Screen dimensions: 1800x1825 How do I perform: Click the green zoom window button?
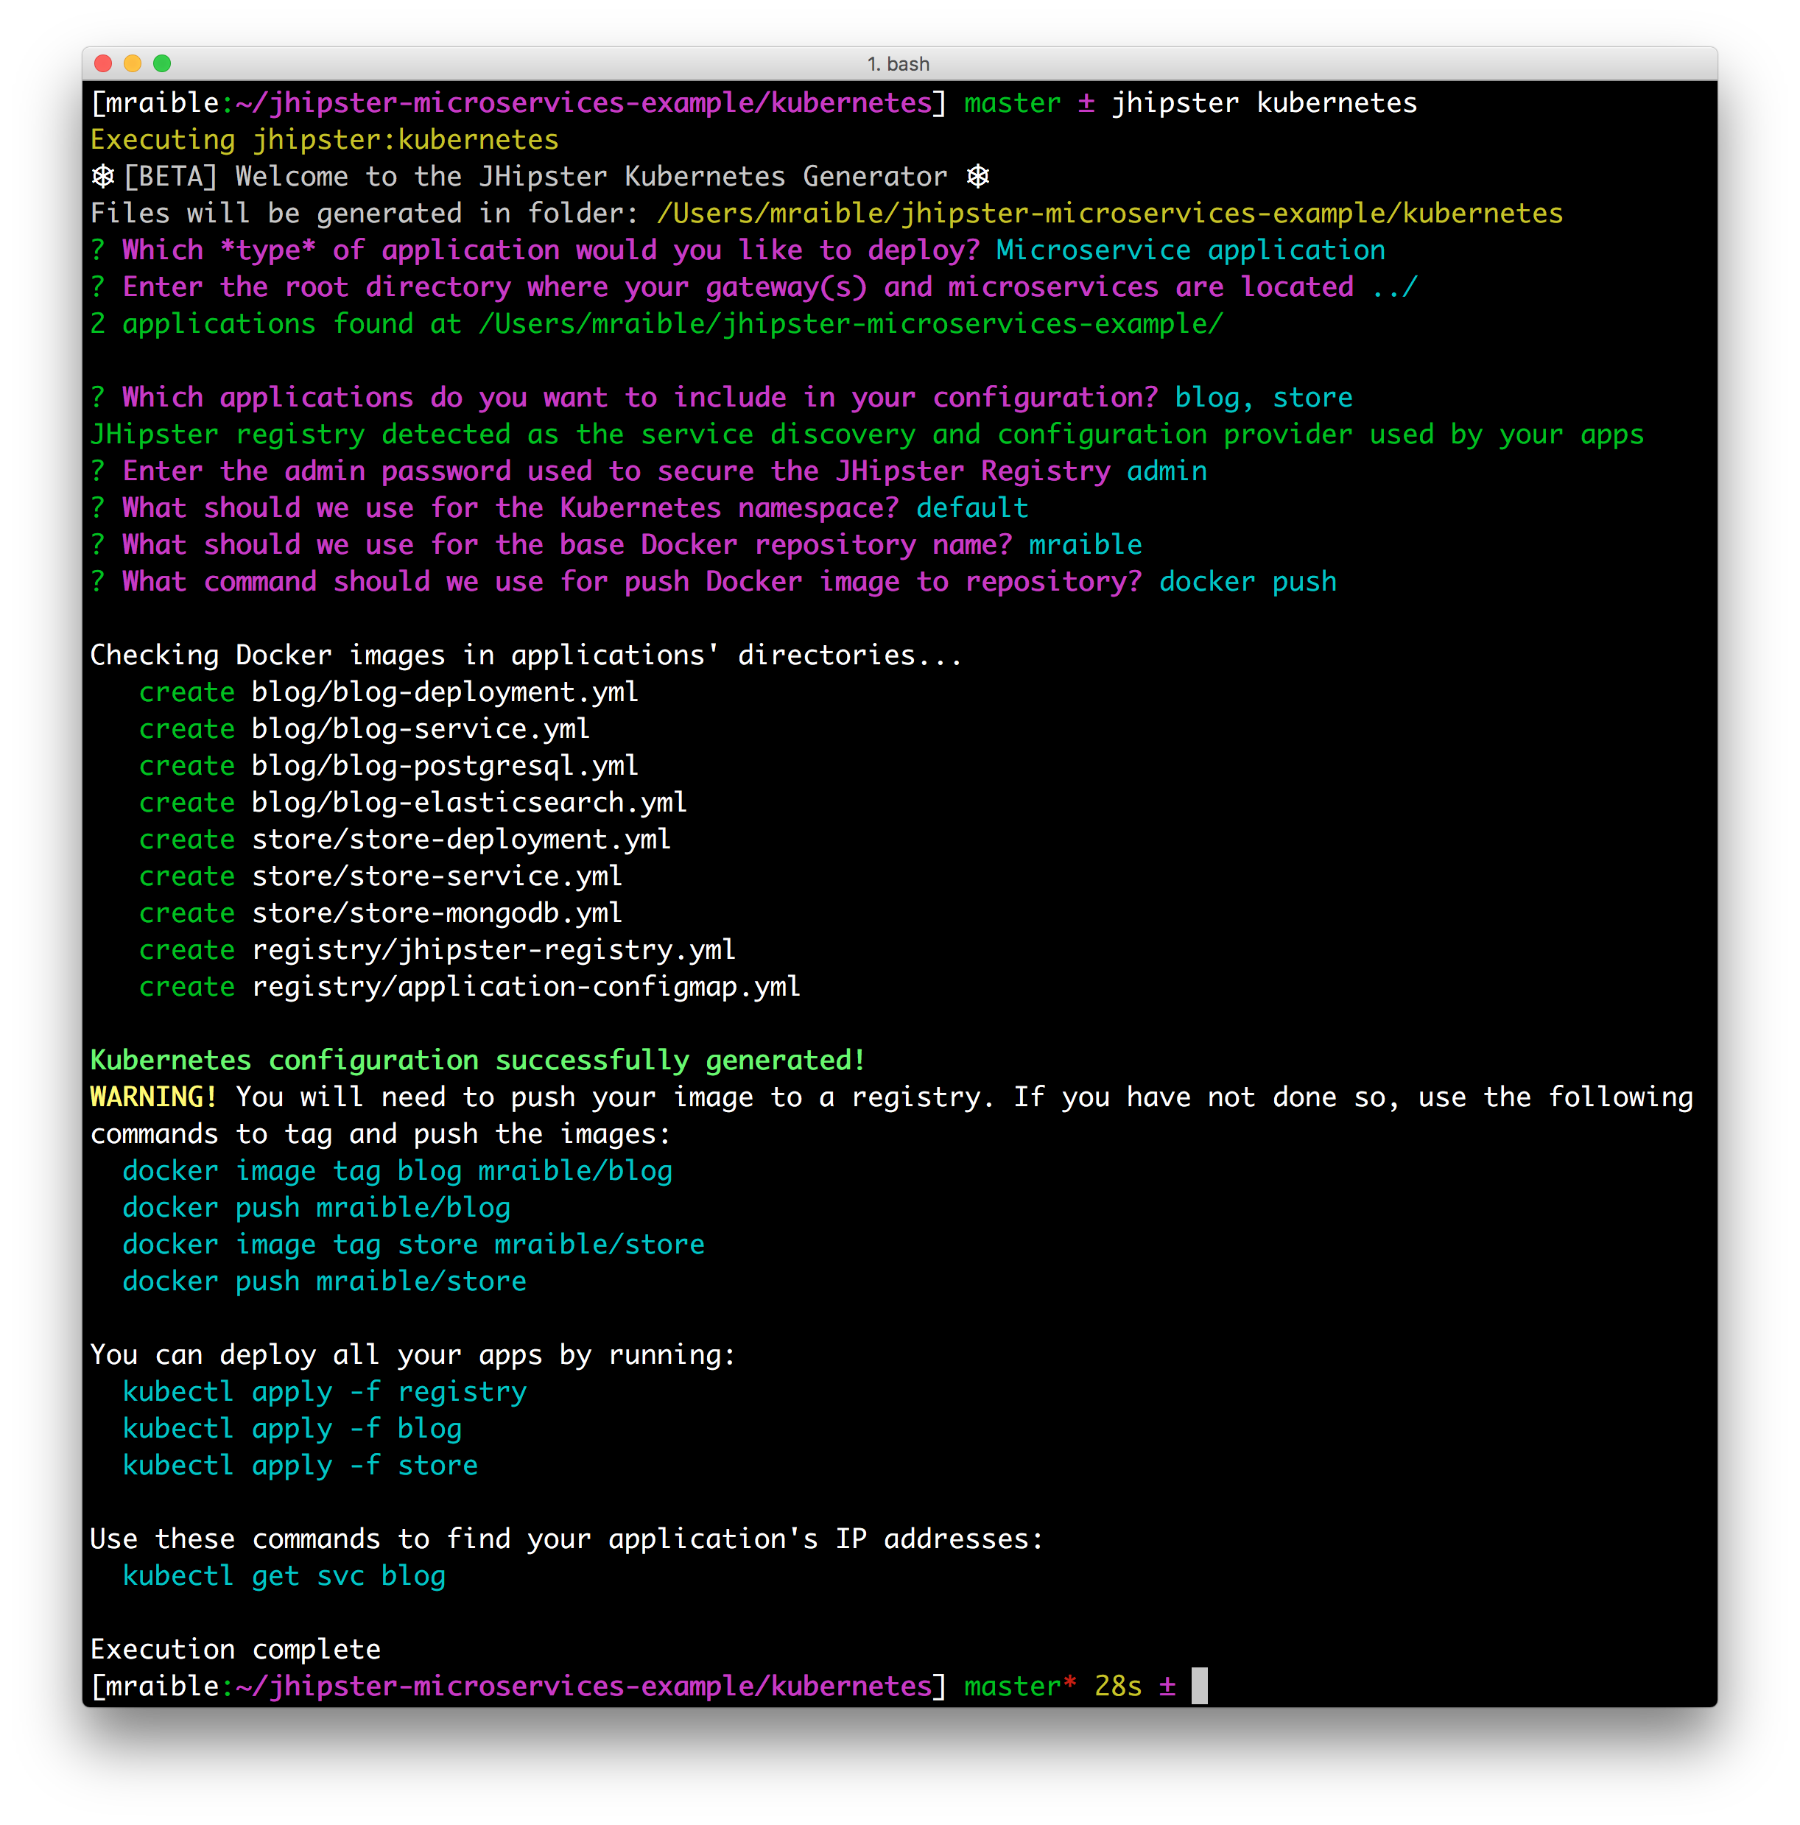click(163, 63)
